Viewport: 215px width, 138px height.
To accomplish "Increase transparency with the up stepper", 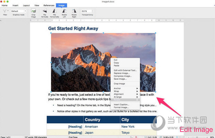I will [x=93, y=10].
